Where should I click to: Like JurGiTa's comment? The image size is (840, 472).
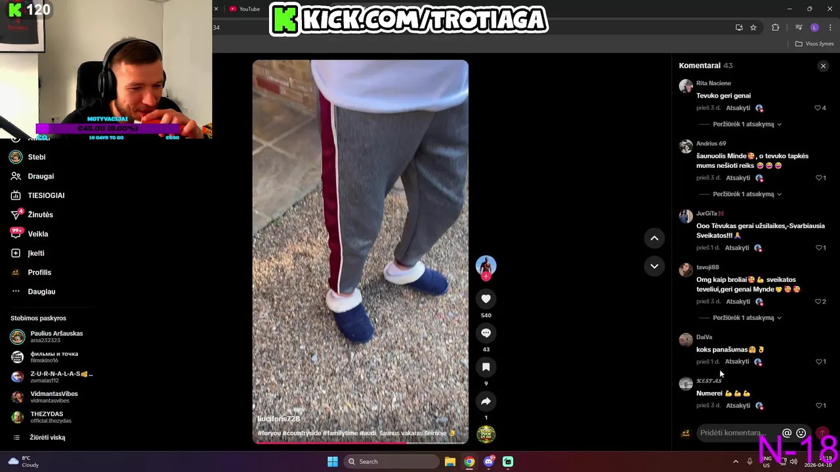(820, 248)
